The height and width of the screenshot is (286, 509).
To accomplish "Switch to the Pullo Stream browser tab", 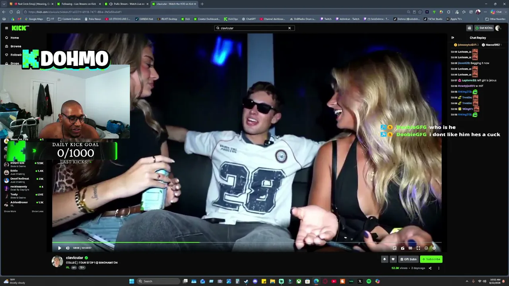I will [126, 4].
